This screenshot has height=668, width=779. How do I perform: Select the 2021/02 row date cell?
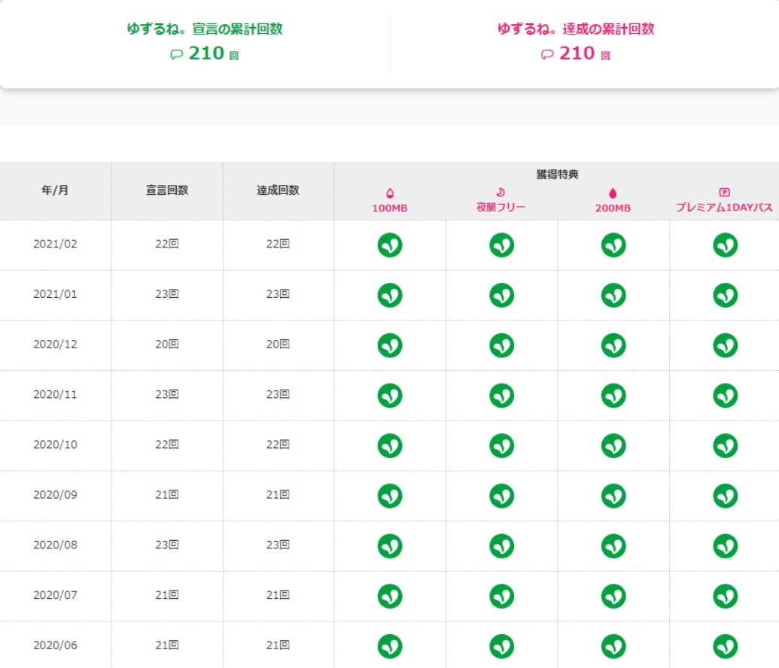[55, 244]
